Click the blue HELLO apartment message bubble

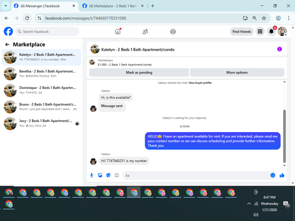tap(212, 141)
